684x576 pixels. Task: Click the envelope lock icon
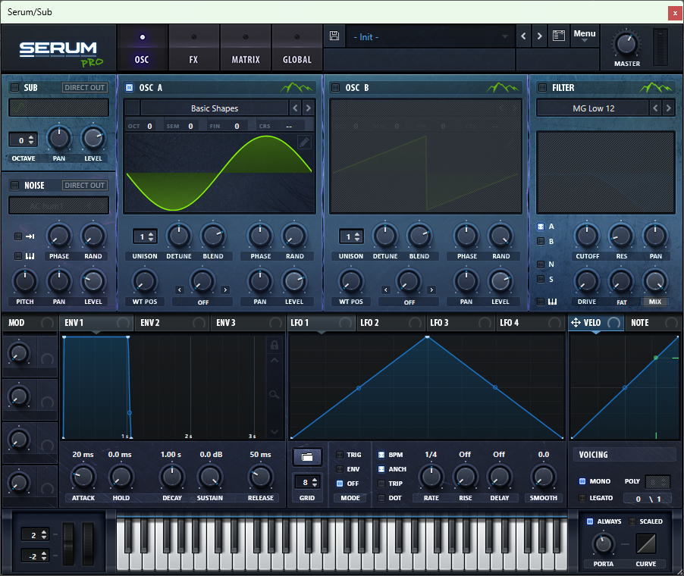pos(275,346)
